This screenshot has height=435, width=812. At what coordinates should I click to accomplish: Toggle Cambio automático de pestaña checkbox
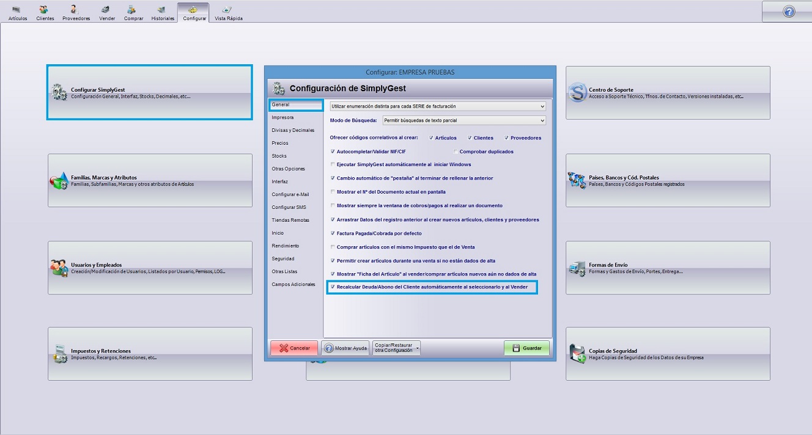[333, 178]
